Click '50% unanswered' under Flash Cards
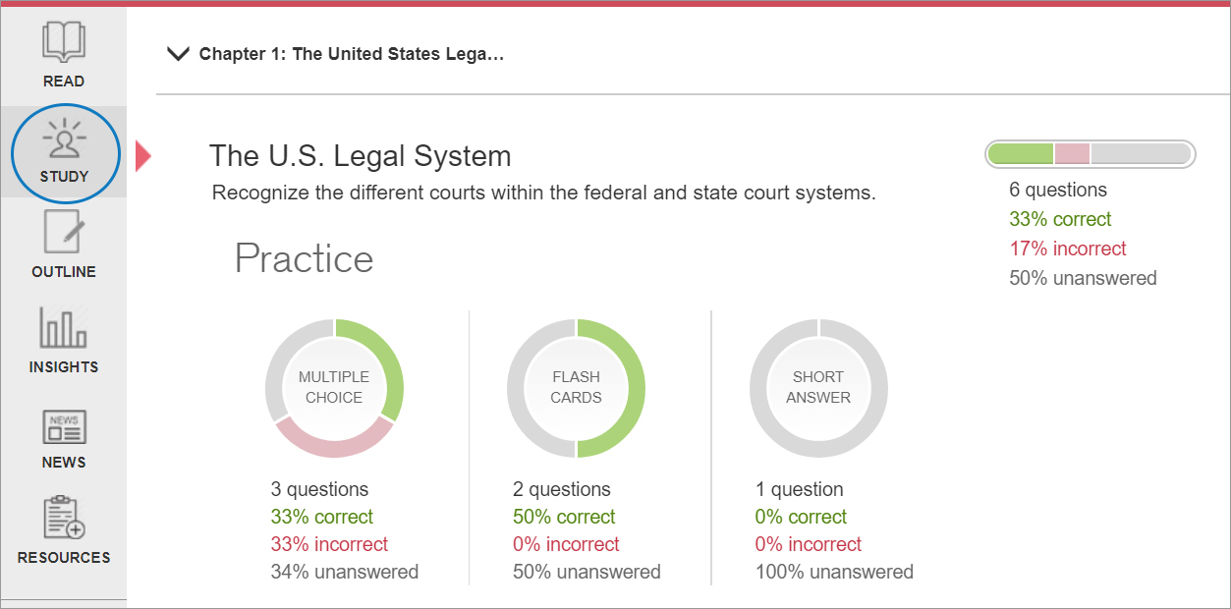Viewport: 1231px width, 609px height. point(587,572)
